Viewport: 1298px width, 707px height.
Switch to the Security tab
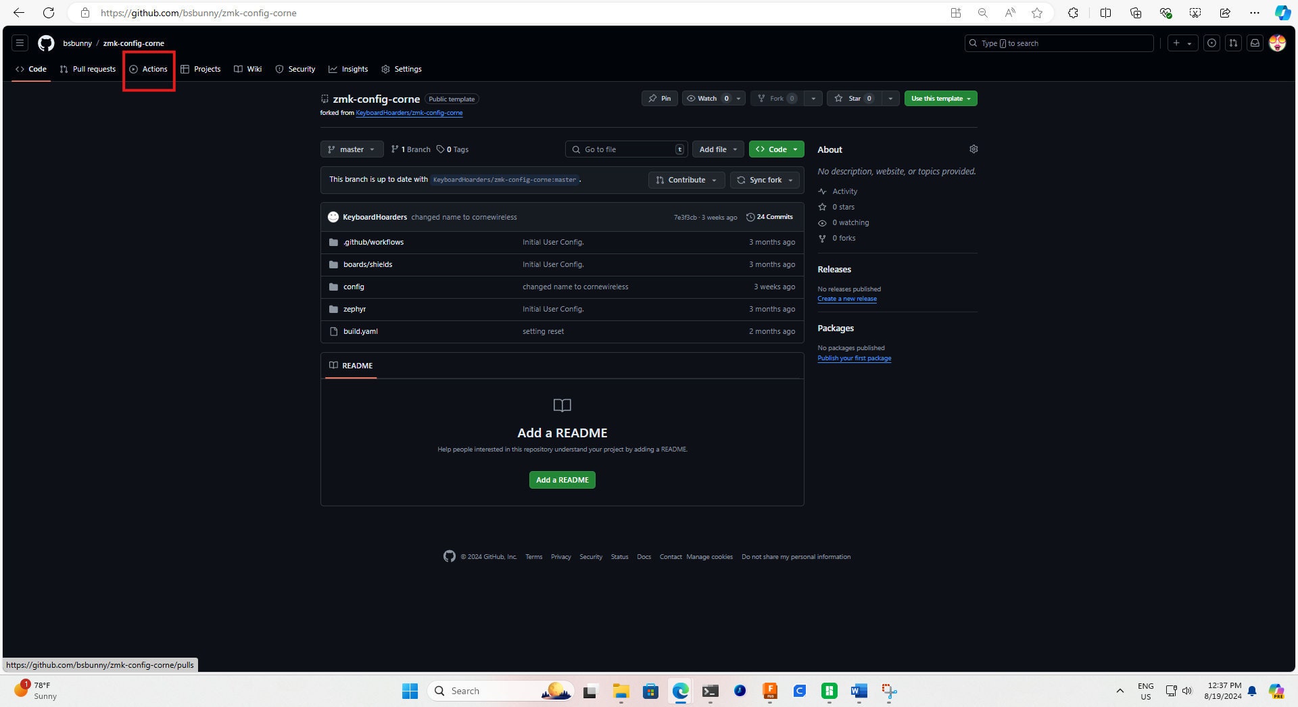tap(295, 69)
